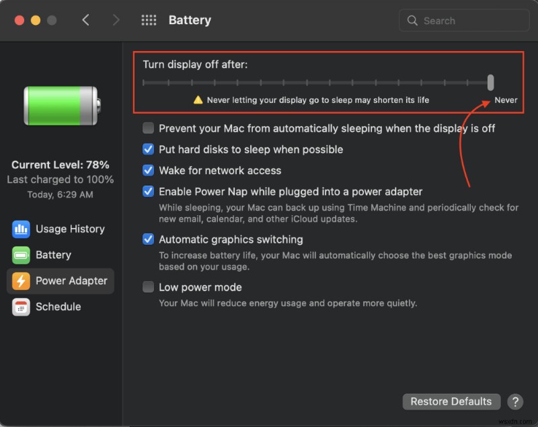Click the green Battery icon in sidebar
Viewport: 538px width, 427px height.
coord(21,255)
